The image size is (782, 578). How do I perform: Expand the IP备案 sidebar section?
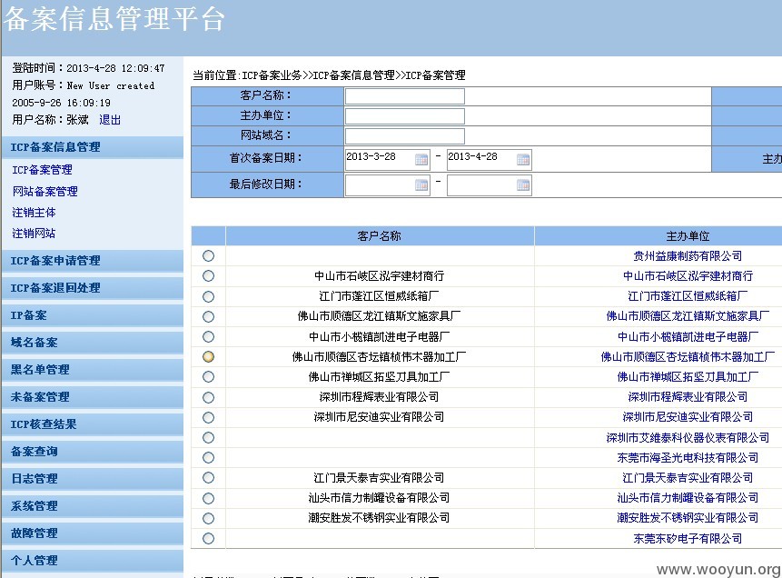93,315
